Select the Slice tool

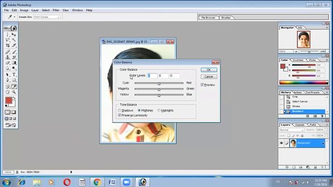pos(14,45)
